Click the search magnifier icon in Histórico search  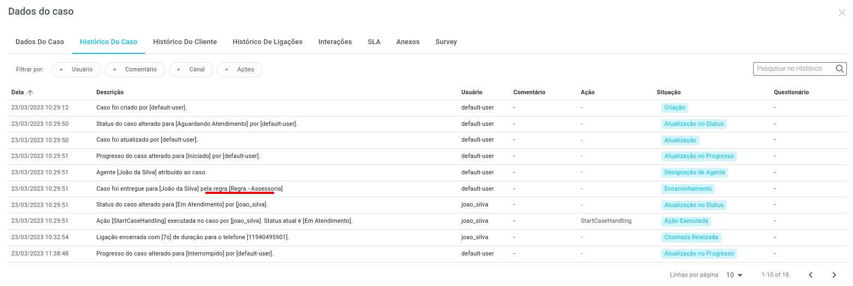840,69
